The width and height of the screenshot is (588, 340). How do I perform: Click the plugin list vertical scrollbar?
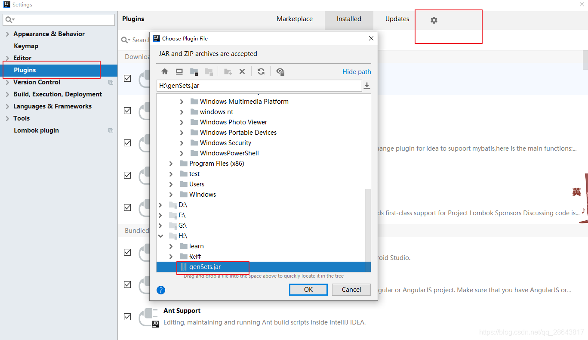pyautogui.click(x=585, y=60)
